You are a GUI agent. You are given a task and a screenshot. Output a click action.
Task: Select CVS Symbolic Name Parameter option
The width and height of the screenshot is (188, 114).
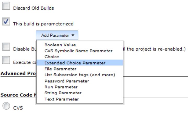point(78,51)
